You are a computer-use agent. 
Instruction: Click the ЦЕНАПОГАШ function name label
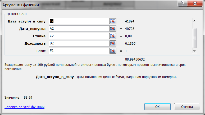click(x=16, y=14)
